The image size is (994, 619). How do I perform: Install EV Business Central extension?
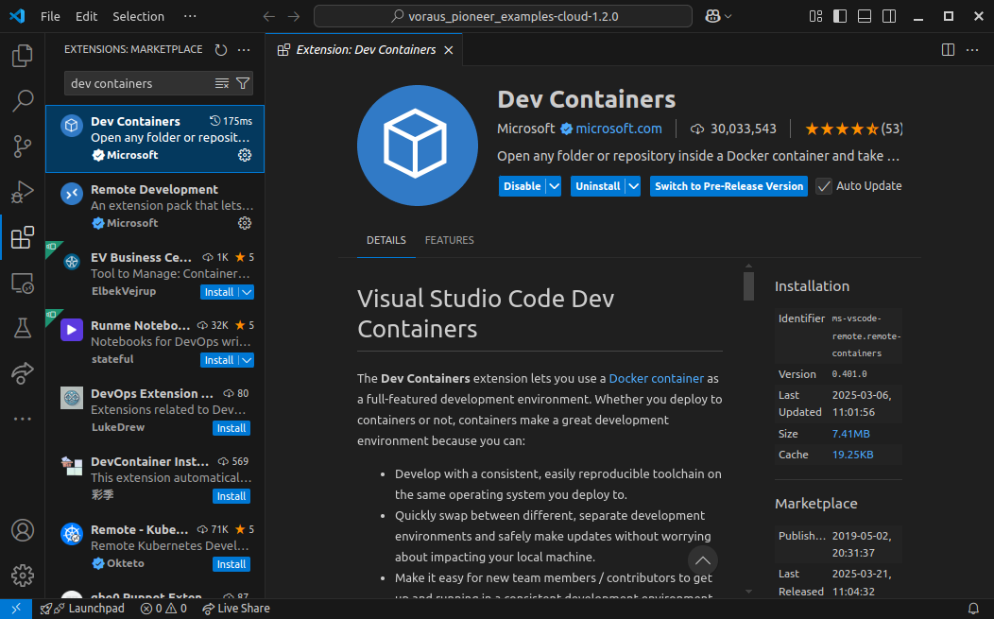click(x=219, y=292)
